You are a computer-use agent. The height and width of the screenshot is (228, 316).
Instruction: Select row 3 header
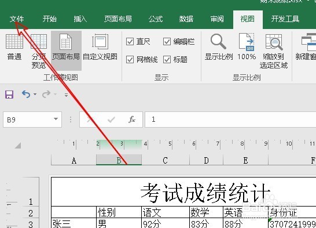[31, 223]
